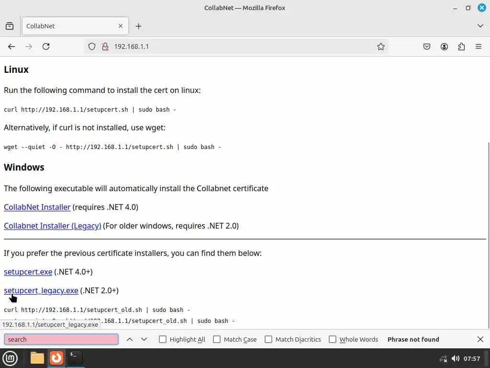The image size is (490, 368).
Task: Click the curl setupcert_old.sh command text
Action: (x=97, y=310)
